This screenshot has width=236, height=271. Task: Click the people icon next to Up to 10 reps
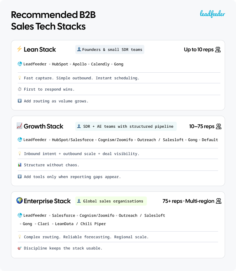218,49
